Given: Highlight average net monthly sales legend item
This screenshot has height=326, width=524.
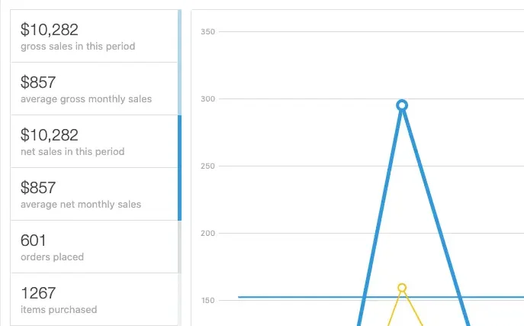Looking at the screenshot, I should coord(95,194).
